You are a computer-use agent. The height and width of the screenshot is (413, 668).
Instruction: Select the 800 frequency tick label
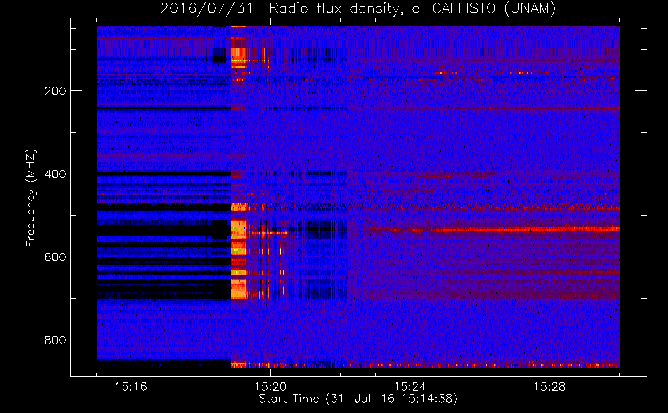[55, 340]
